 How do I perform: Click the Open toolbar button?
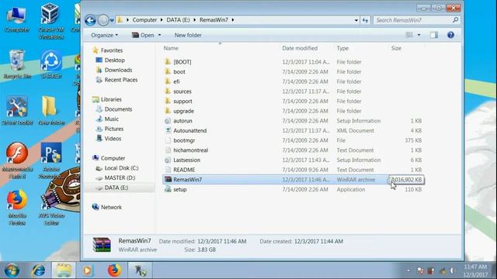pos(143,35)
